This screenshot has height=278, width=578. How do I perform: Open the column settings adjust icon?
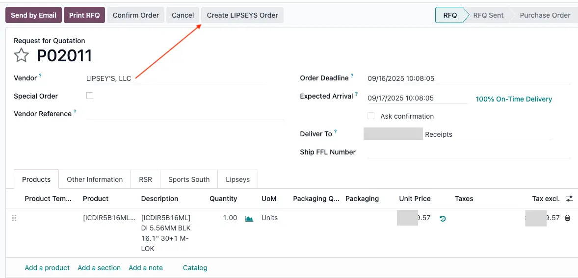[x=570, y=199]
